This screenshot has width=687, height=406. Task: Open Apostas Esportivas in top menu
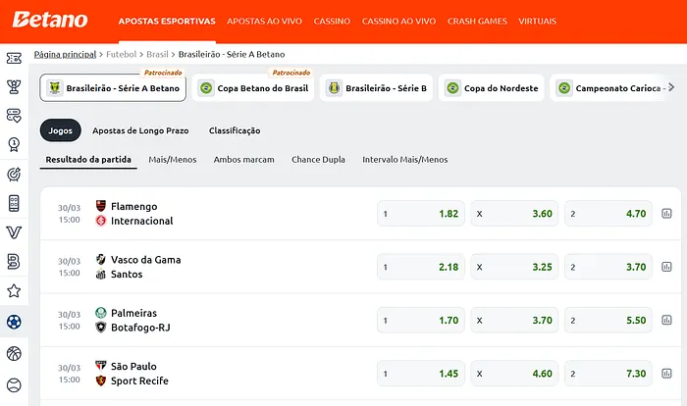(167, 21)
